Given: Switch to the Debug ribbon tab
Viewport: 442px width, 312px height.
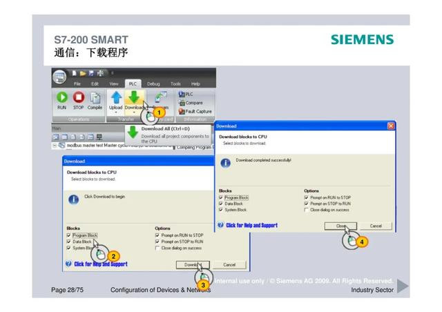Looking at the screenshot, I should pos(153,84).
